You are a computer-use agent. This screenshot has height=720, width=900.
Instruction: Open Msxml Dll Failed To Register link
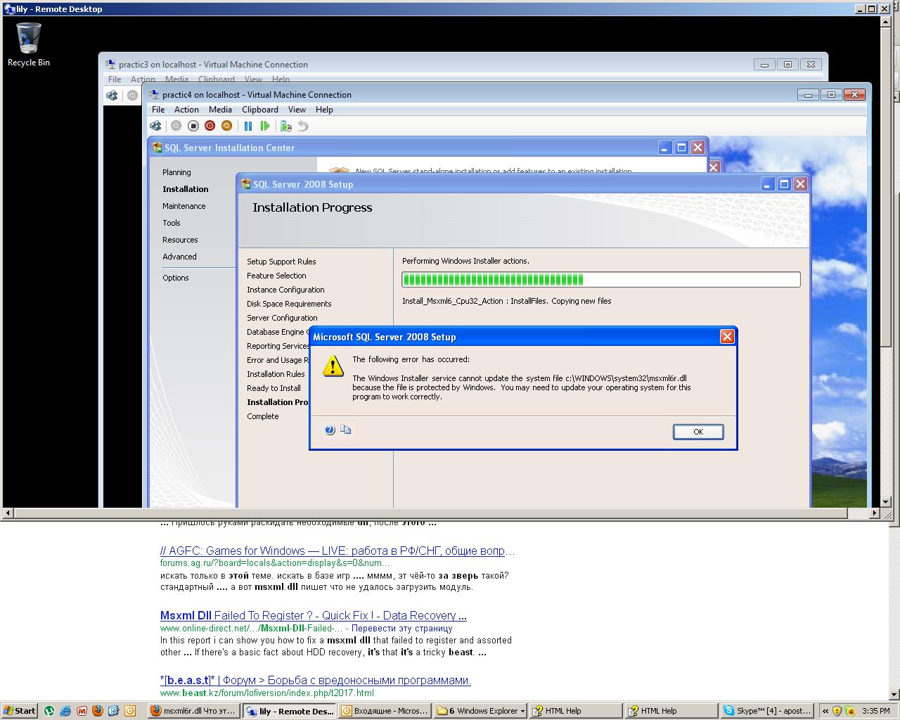tap(314, 615)
